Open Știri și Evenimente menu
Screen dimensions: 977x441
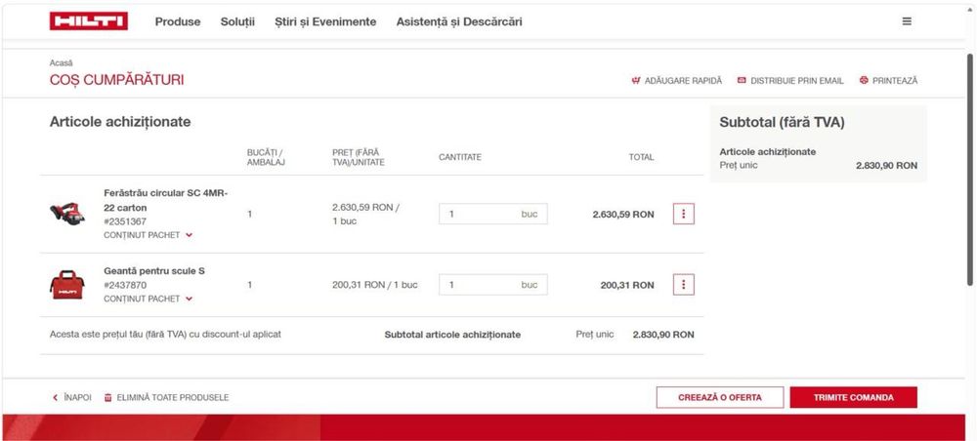pos(325,21)
